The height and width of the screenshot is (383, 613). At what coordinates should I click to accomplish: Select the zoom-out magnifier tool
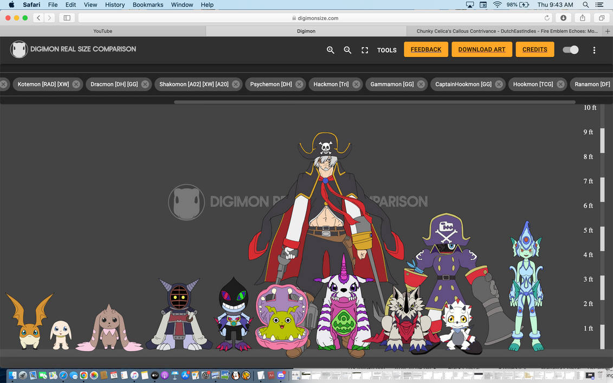[347, 50]
